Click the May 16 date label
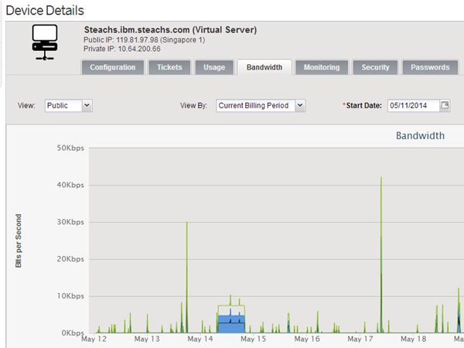This screenshot has width=464, height=348. pos(307,339)
